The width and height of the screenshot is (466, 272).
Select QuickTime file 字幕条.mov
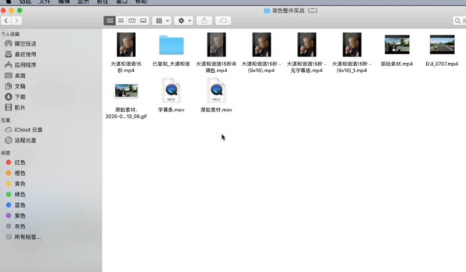tap(171, 90)
